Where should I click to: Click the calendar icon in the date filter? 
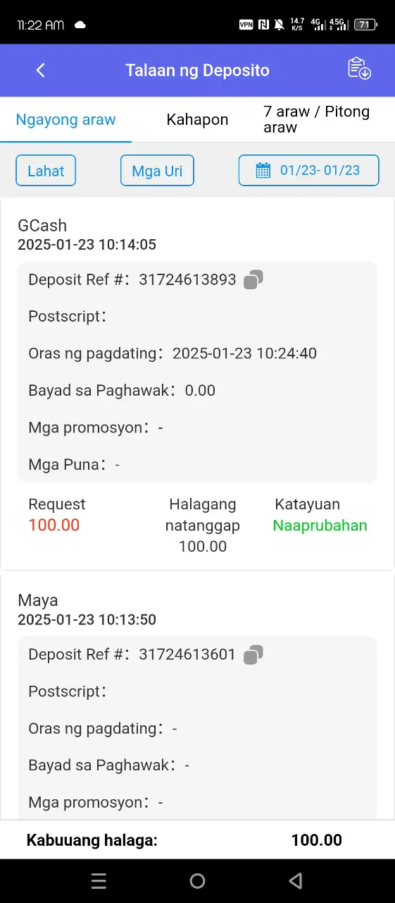click(x=263, y=170)
